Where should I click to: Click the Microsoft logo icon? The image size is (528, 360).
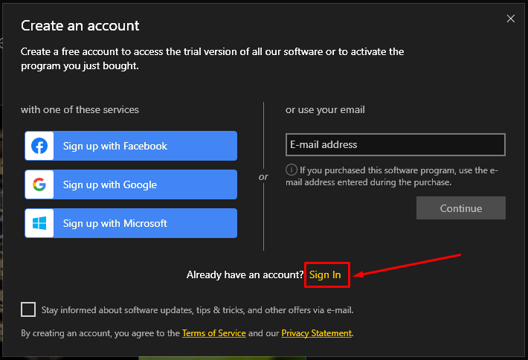point(39,223)
